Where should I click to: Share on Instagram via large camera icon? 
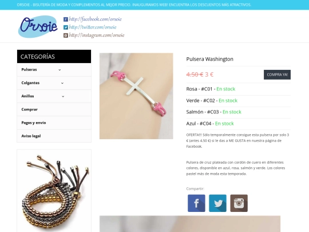[x=239, y=203]
